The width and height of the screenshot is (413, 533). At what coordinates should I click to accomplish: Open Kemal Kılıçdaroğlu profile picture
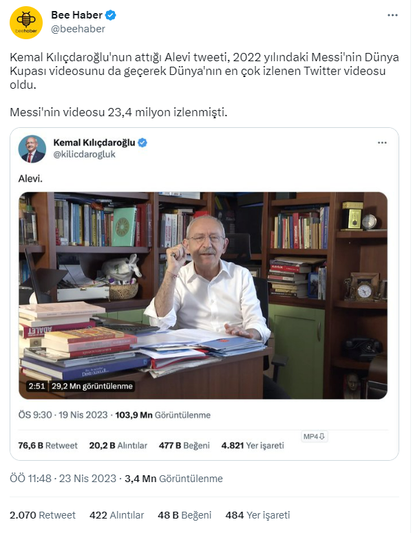tap(32, 149)
